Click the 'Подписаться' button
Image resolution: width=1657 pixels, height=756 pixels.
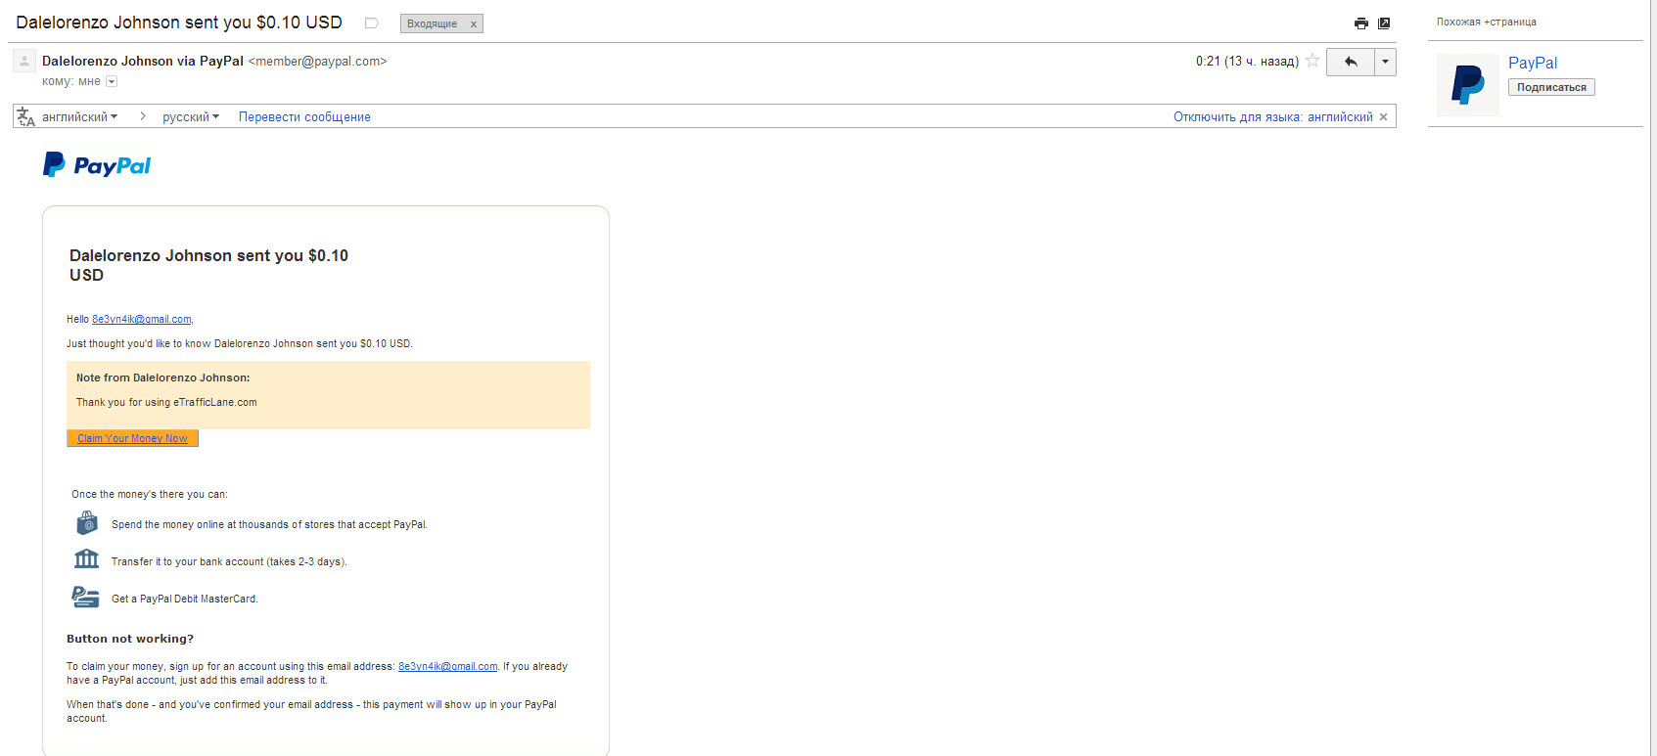point(1551,87)
